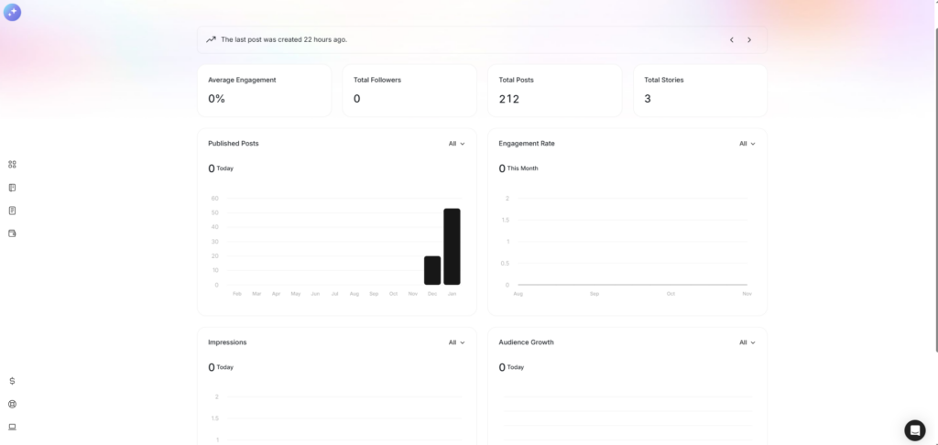Open the chat widget in the bottom-right corner
938x445 pixels.
[914, 429]
